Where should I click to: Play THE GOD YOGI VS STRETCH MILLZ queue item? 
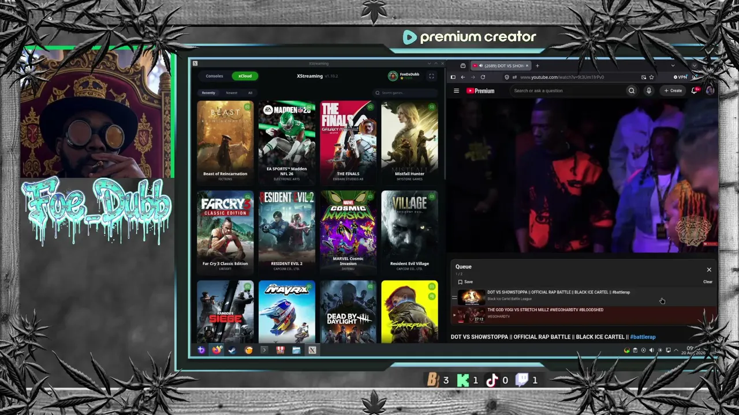583,314
